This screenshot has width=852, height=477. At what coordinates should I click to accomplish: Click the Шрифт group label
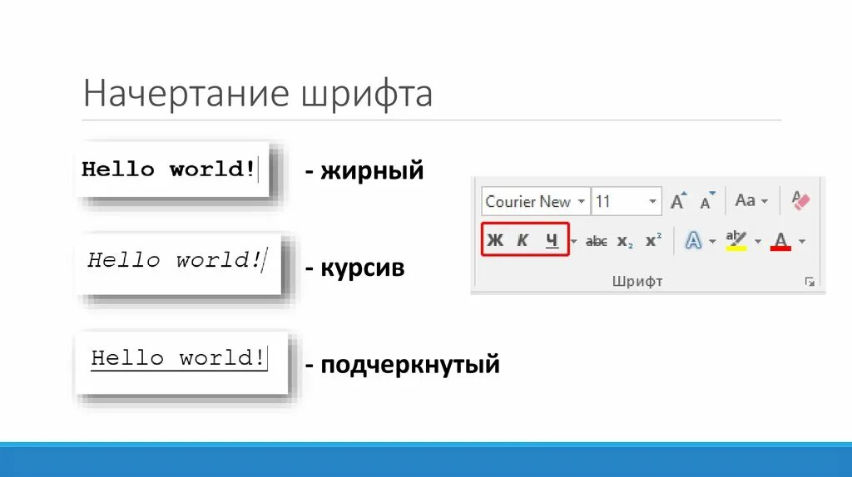[x=637, y=281]
